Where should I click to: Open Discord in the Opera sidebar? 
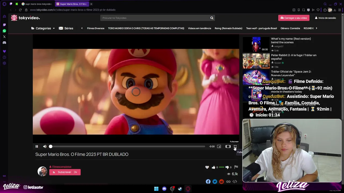4,43
